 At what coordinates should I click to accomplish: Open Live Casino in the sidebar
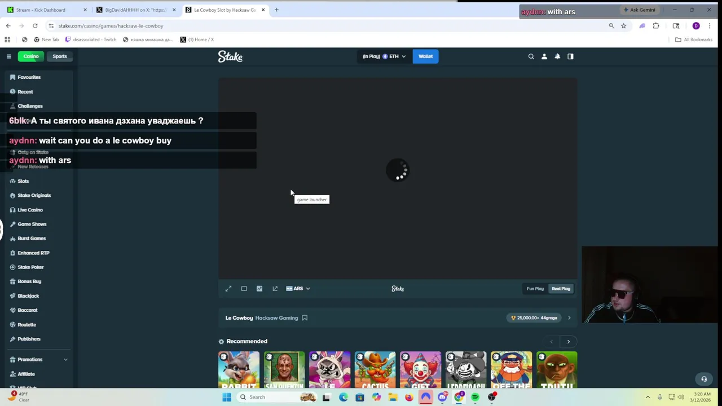coord(30,210)
